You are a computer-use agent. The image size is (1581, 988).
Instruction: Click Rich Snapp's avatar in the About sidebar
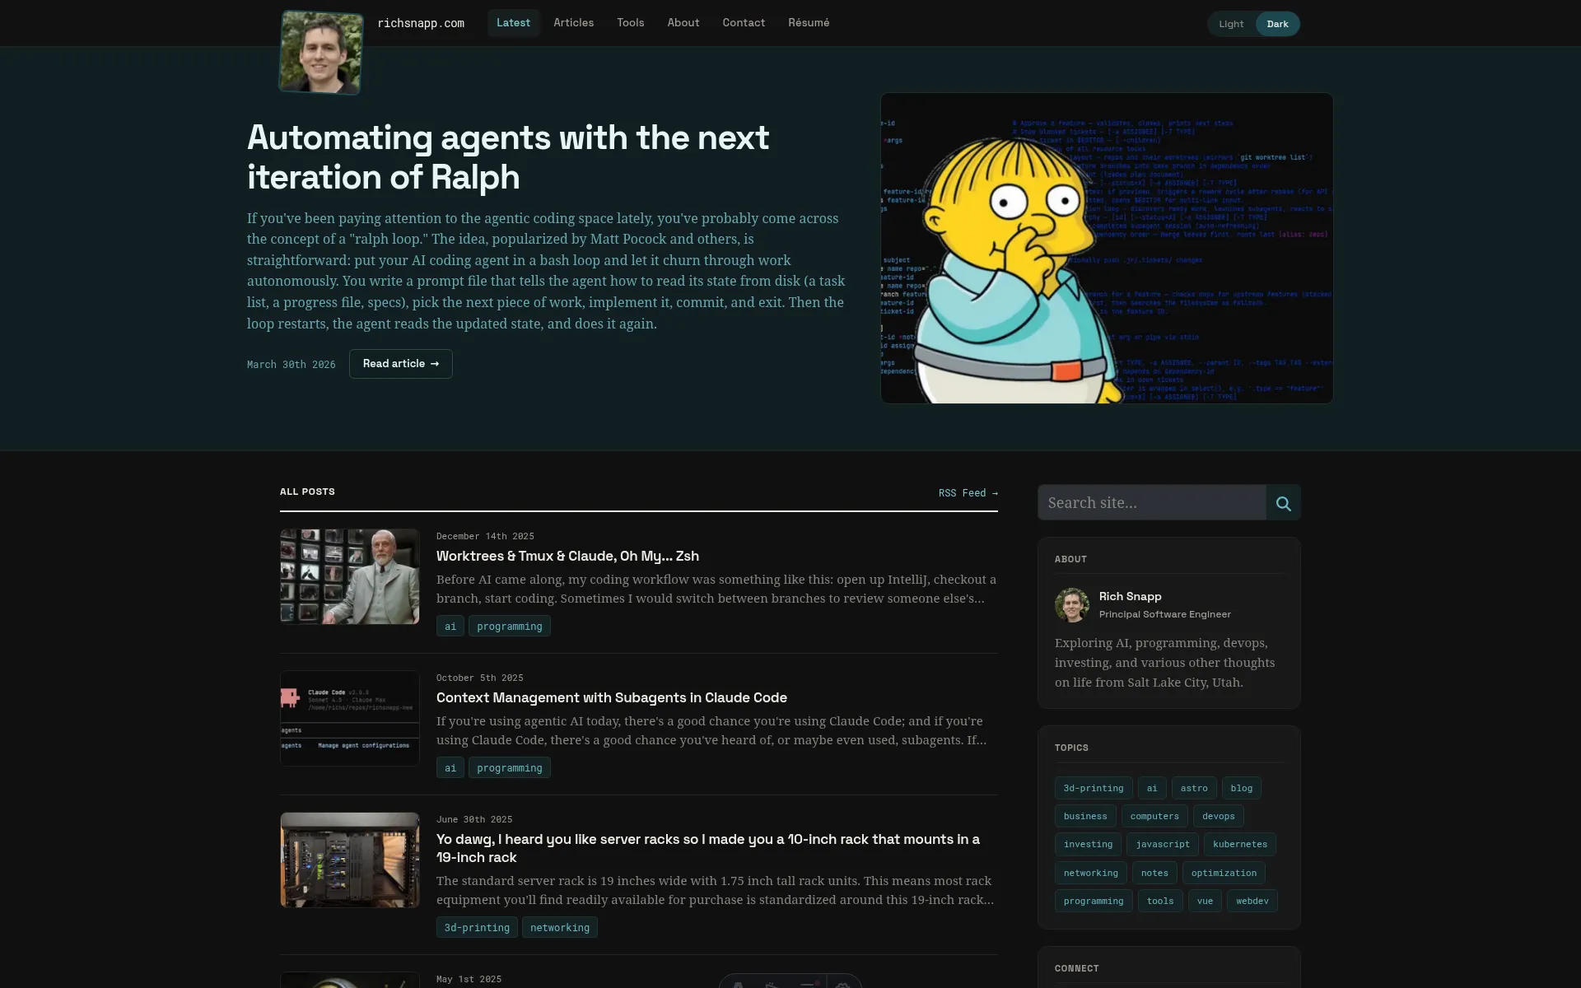[1073, 604]
